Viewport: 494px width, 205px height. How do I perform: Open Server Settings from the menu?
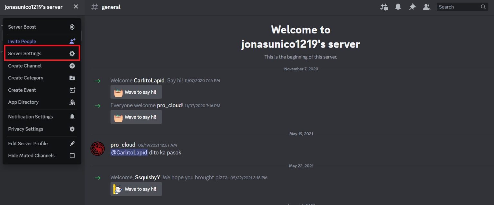[x=25, y=53]
